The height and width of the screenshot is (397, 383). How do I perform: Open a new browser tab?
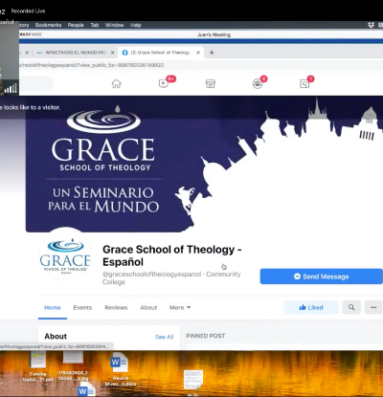212,53
